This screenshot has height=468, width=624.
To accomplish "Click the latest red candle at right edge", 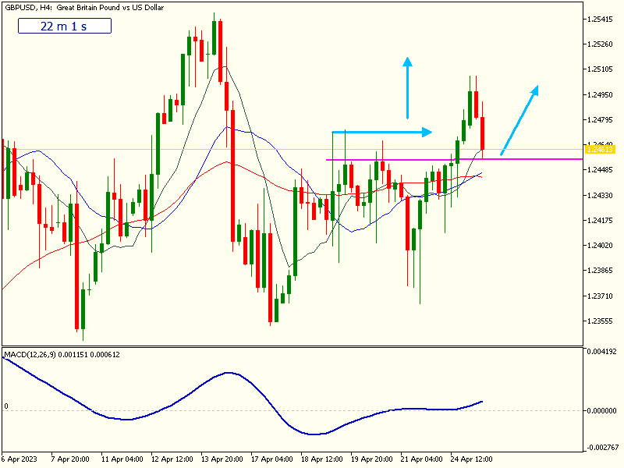I will 484,133.
